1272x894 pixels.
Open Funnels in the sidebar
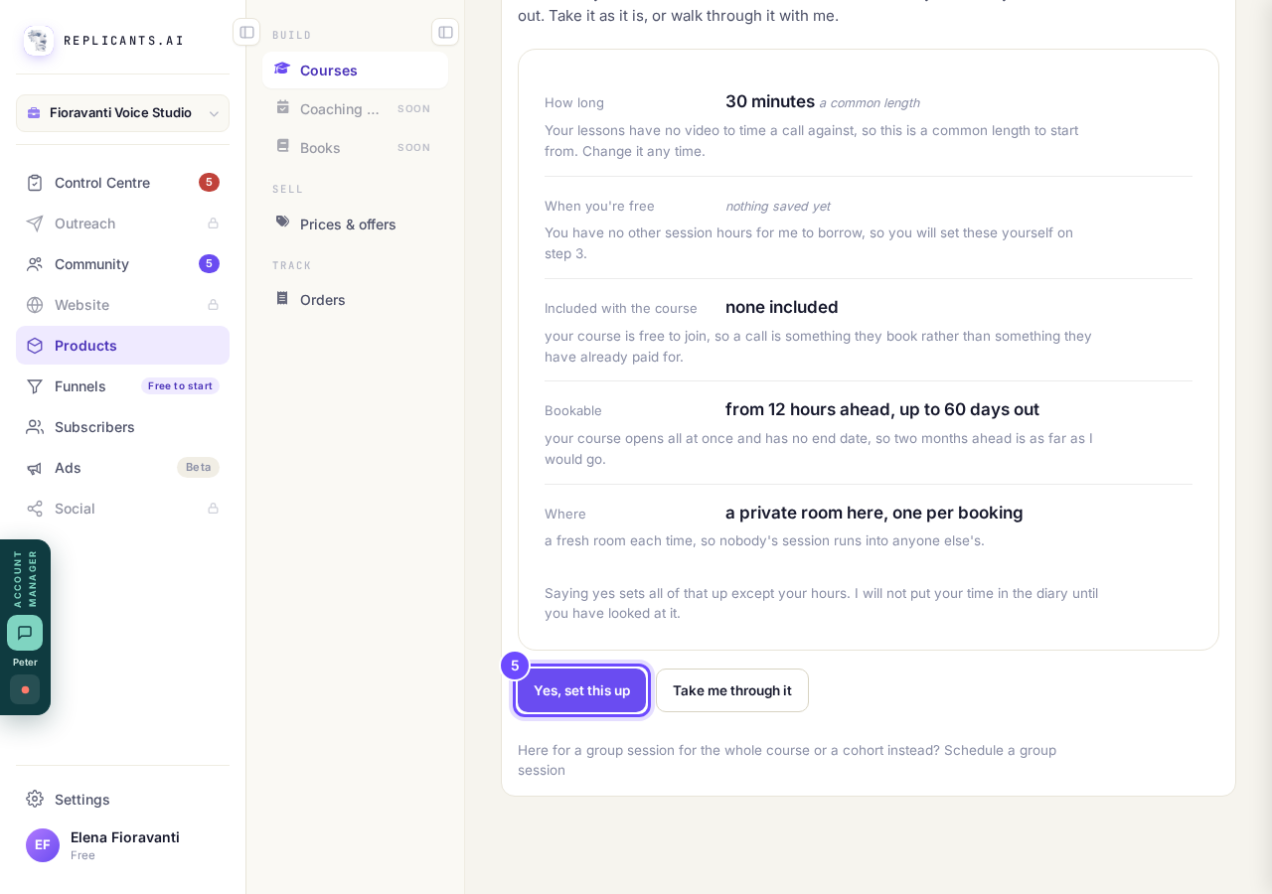pyautogui.click(x=122, y=386)
